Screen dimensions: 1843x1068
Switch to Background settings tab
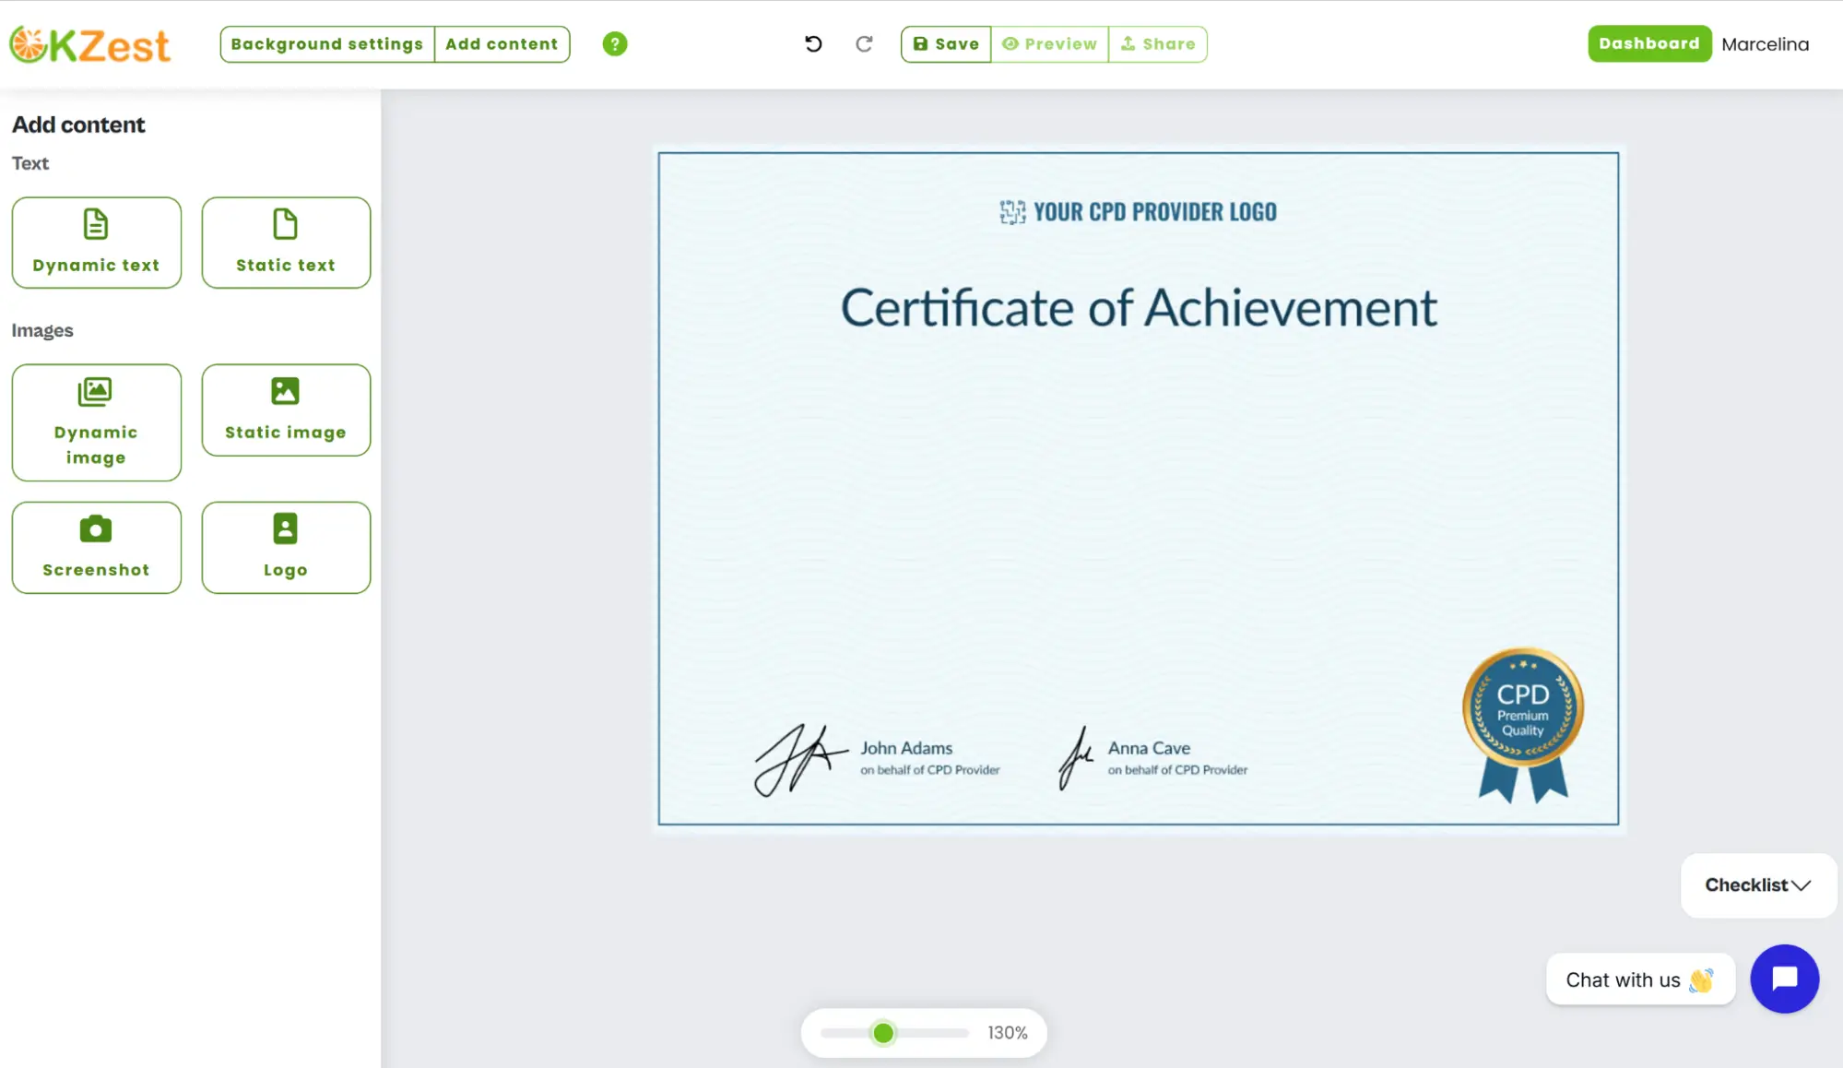click(326, 44)
